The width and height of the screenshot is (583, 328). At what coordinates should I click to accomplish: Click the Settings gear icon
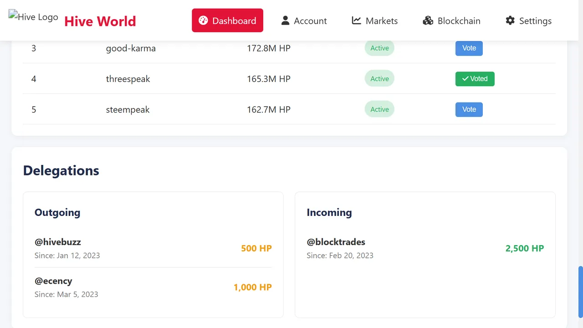(510, 20)
